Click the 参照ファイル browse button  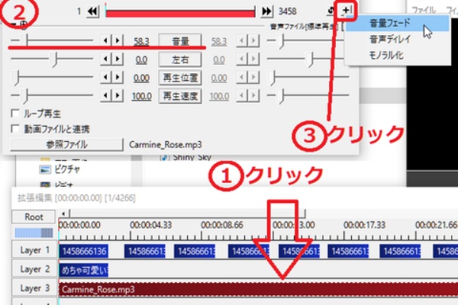pos(67,144)
